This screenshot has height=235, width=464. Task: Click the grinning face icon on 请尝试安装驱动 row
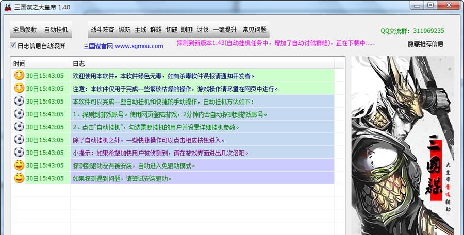coord(19,179)
